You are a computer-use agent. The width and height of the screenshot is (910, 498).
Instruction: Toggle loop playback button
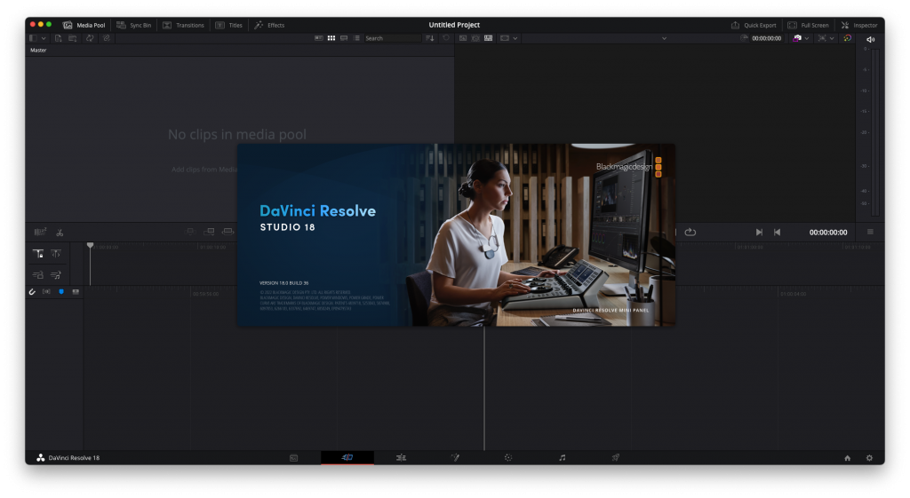(690, 232)
